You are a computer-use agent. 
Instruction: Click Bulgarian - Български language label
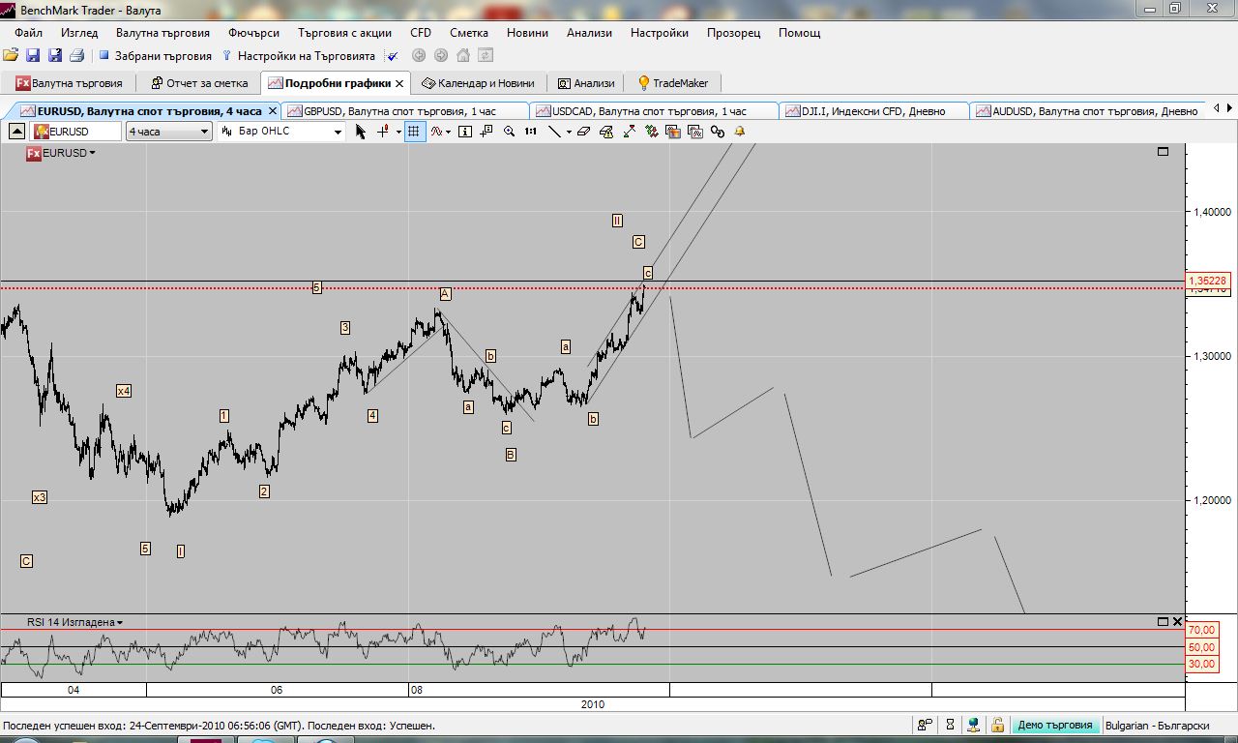[x=1157, y=725]
